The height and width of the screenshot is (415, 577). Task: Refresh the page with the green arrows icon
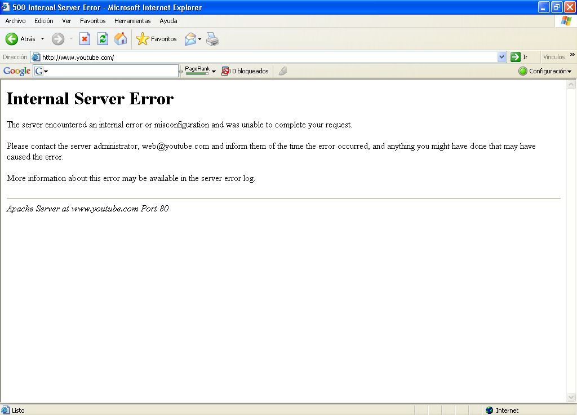(103, 39)
